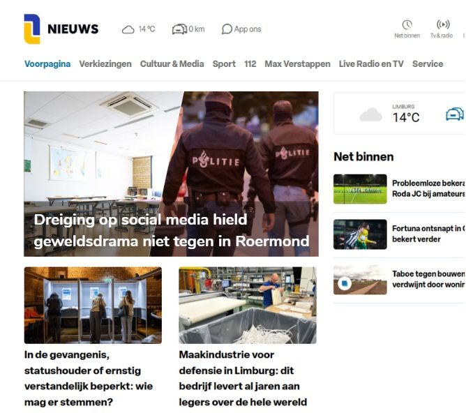466x413 pixels.
Task: Click the L1 Nieuws logo
Action: click(x=61, y=29)
